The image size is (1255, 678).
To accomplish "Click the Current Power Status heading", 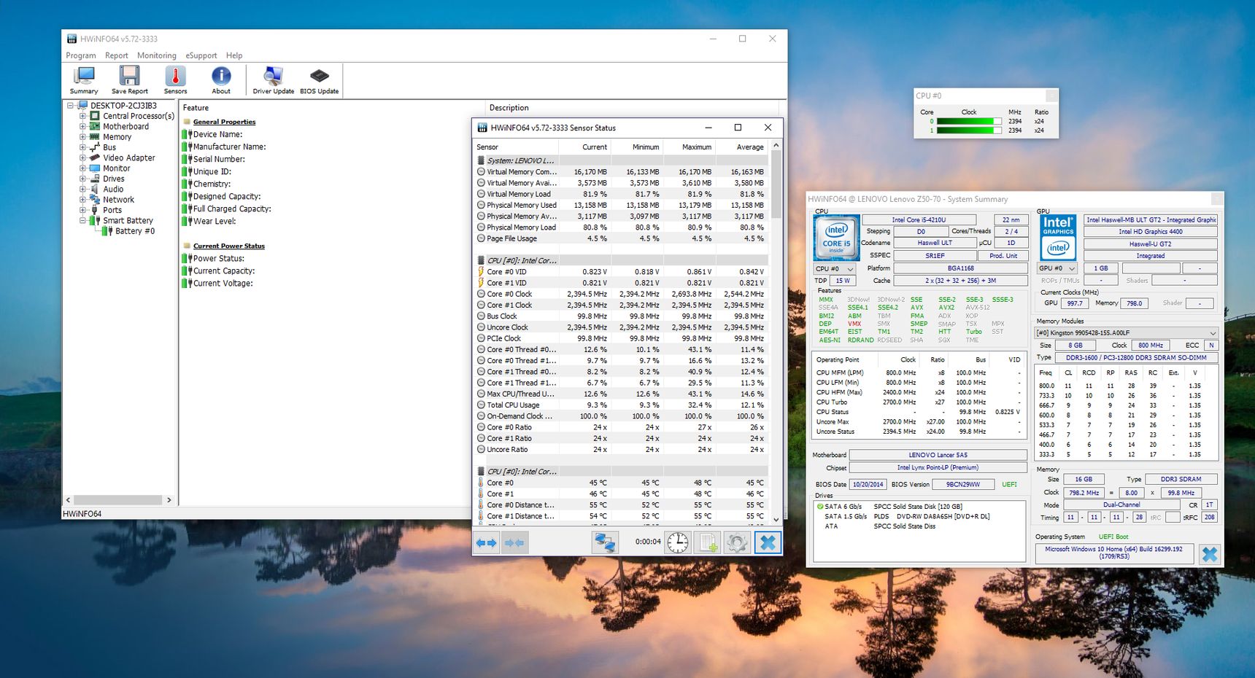I will click(228, 246).
